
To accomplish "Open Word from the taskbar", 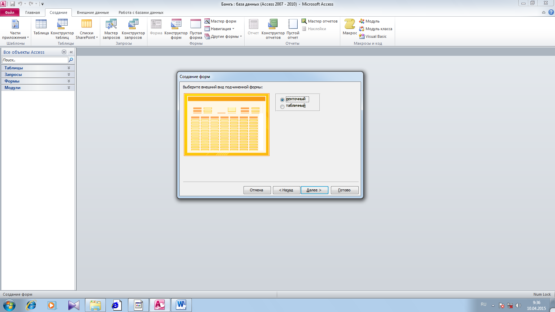I will (x=181, y=305).
